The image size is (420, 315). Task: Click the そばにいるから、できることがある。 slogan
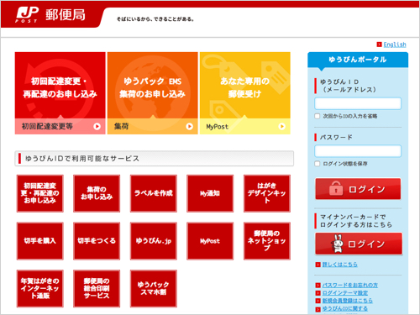click(155, 19)
